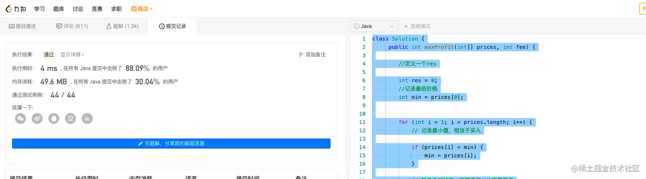The height and width of the screenshot is (179, 646).
Task: Click the 4 ms runtime value
Action: click(x=49, y=68)
